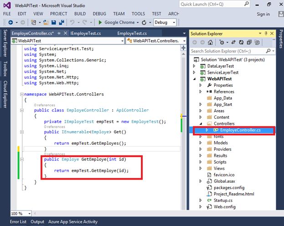
Task: Expand the ServiceLayerTest project node
Action: (x=194, y=72)
